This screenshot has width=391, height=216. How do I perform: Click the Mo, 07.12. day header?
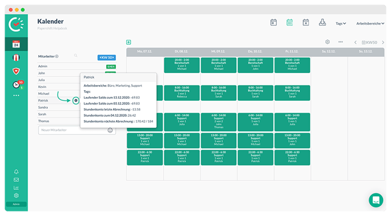pyautogui.click(x=144, y=52)
